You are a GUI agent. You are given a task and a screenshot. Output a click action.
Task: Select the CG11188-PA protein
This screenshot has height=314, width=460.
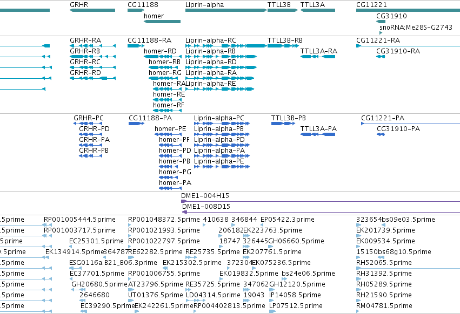pyautogui.click(x=136, y=124)
